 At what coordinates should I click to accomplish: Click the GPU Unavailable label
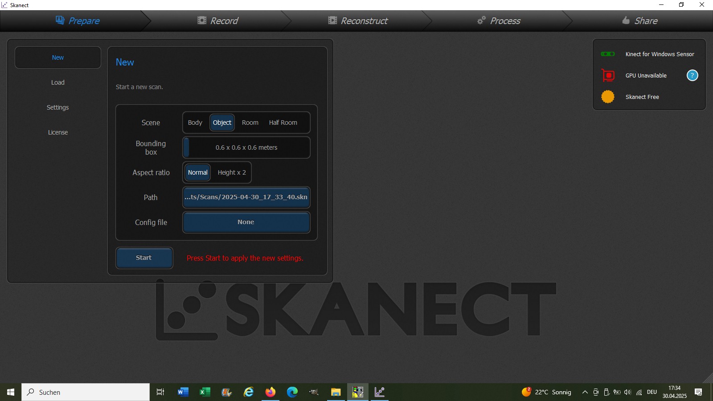646,76
